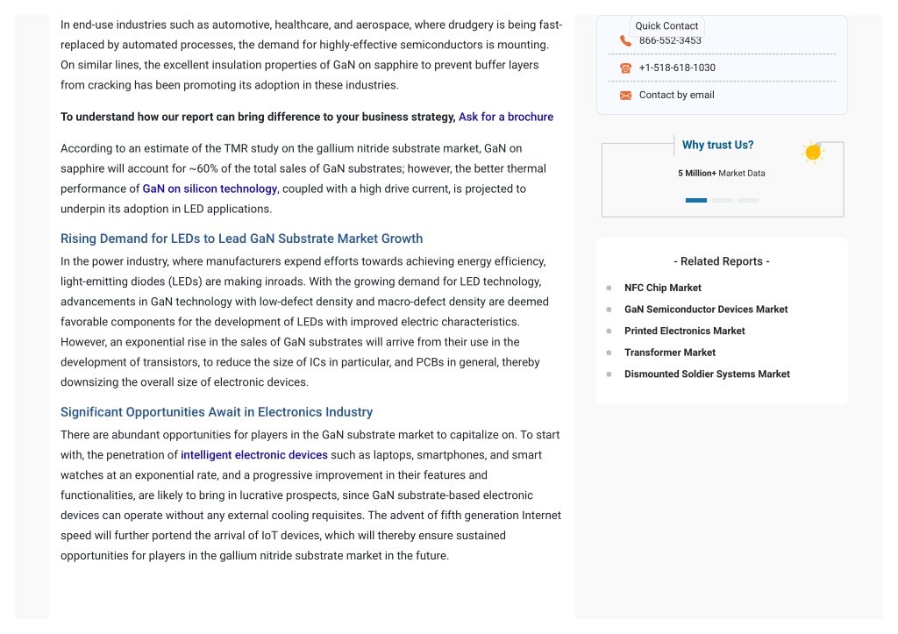Screen dimensions: 898x634
Task: Click the orange envelope email icon
Action: [x=625, y=95]
